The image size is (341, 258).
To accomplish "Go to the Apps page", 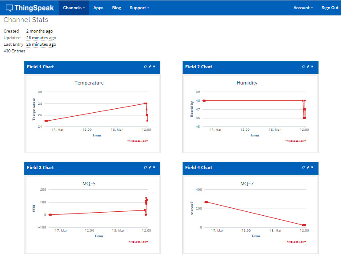I will [x=98, y=8].
